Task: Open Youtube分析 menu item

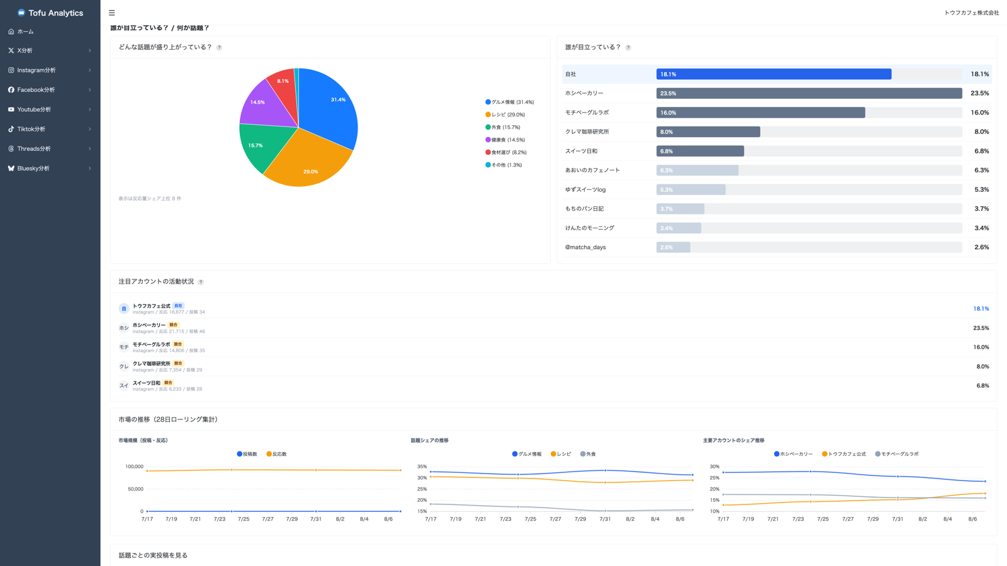Action: (x=50, y=109)
